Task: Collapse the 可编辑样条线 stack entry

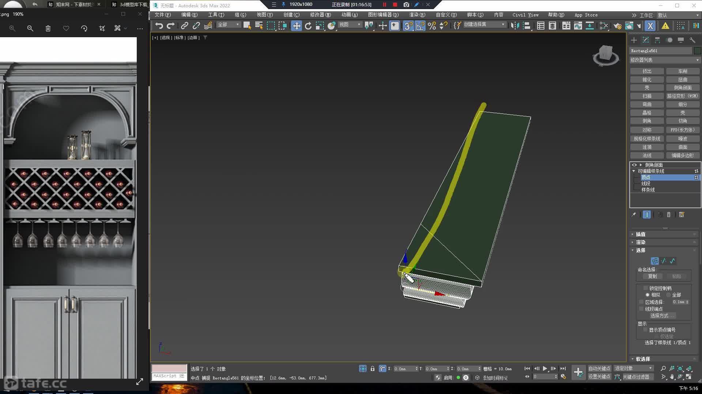Action: click(x=634, y=171)
